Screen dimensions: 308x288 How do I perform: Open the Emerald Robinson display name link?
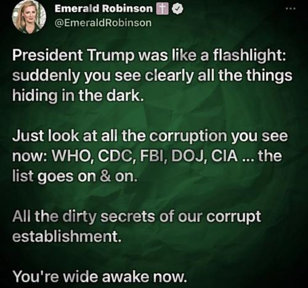pyautogui.click(x=103, y=9)
